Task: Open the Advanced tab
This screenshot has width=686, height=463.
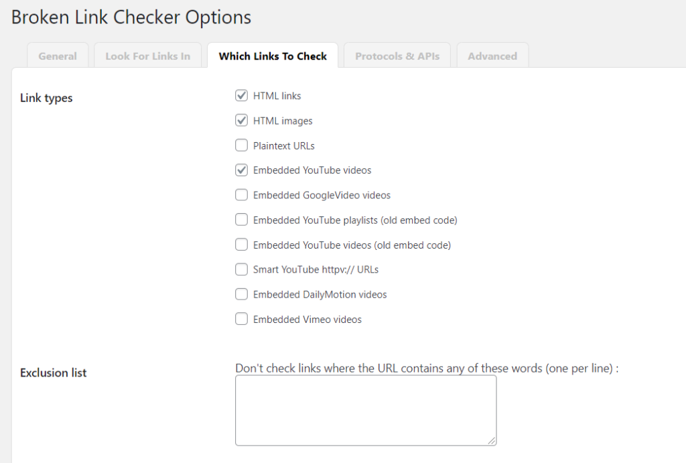Action: coord(492,56)
